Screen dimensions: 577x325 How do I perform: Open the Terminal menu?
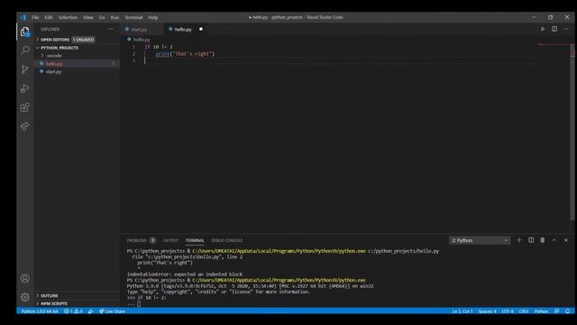click(x=133, y=17)
